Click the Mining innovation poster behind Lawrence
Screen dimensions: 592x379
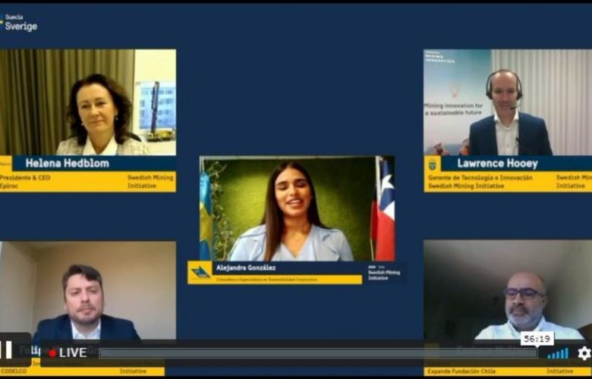coord(455,99)
